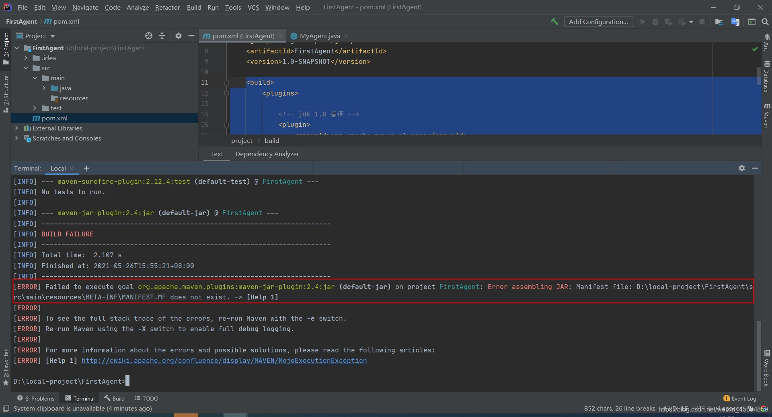Open Project Structure folder icon in toolbar

(719, 22)
